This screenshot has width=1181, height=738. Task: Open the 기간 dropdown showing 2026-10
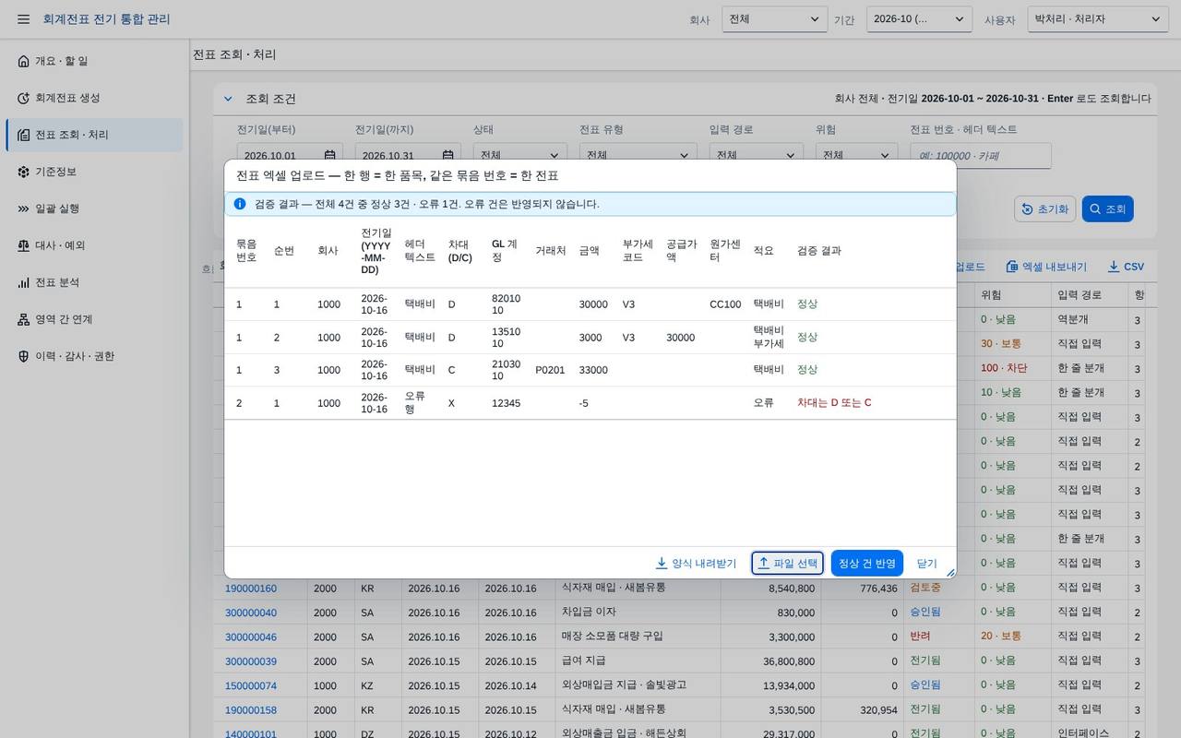(x=919, y=19)
